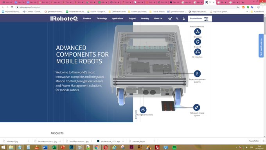The width and height of the screenshot is (266, 150).
Task: Launch FileZilla from the taskbar
Action: coord(157,147)
